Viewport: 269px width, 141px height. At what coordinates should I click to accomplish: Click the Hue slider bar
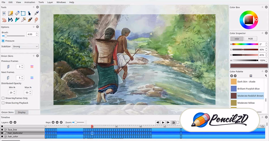245,44
